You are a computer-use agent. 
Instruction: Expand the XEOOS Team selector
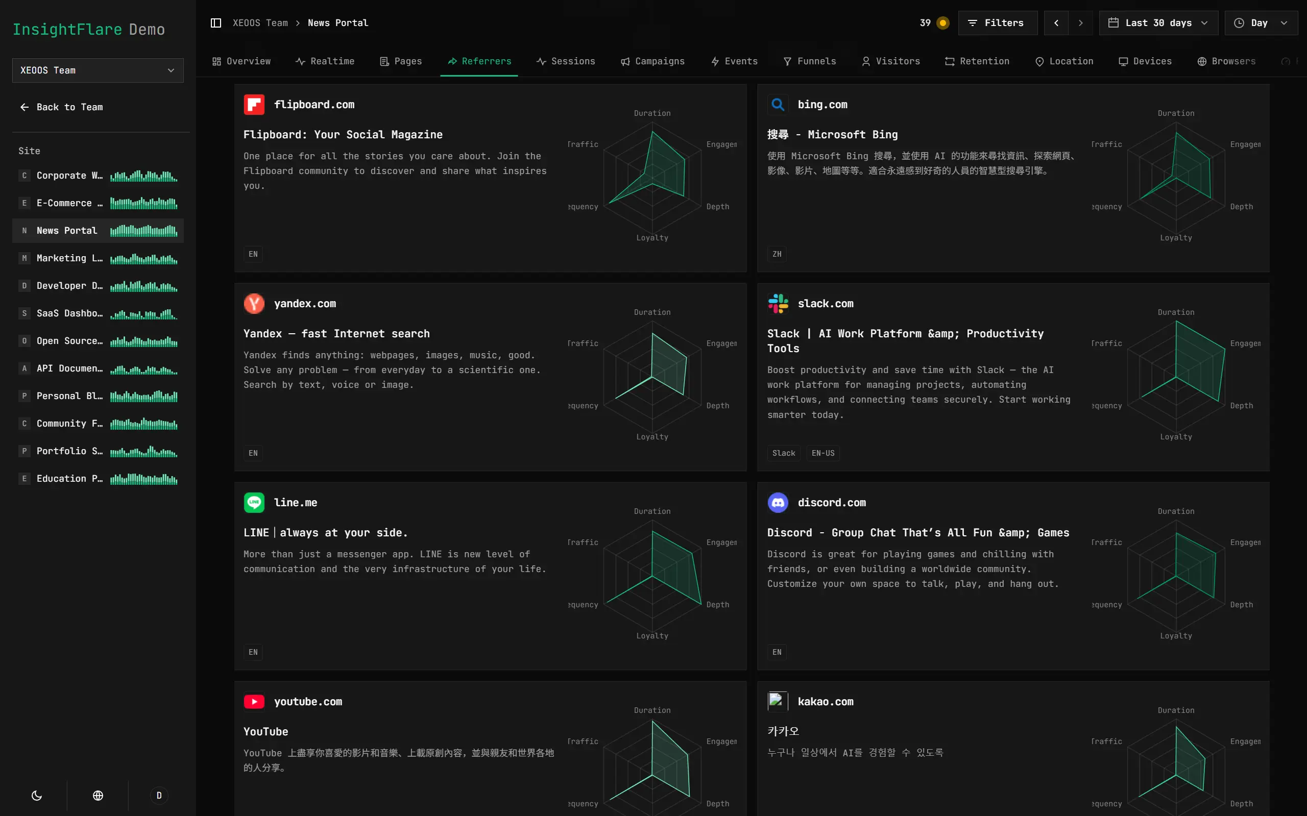click(98, 70)
